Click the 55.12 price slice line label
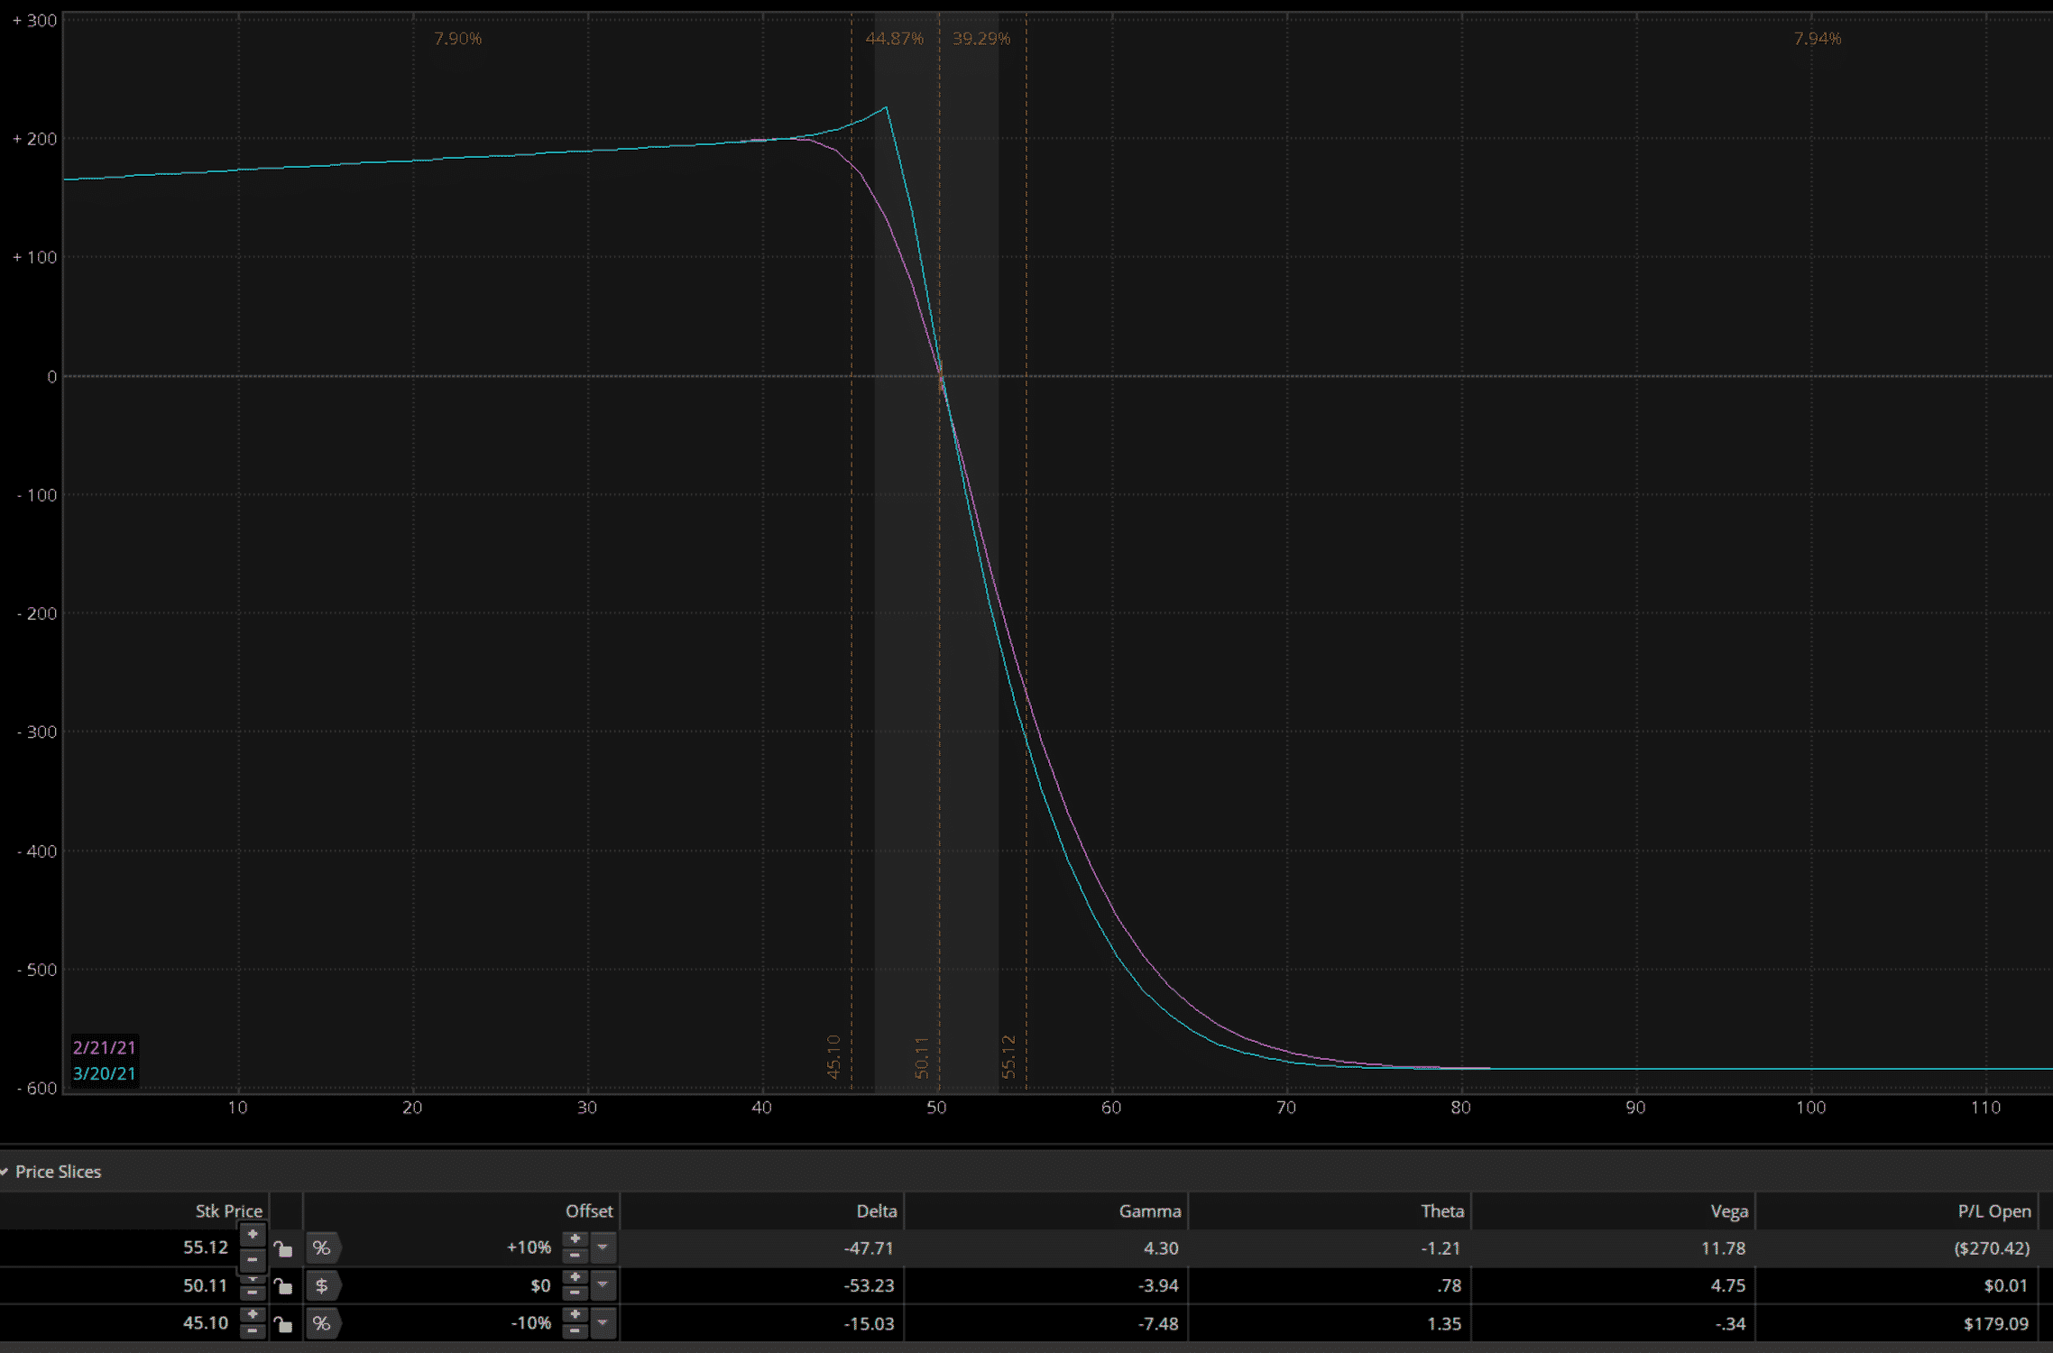Image resolution: width=2053 pixels, height=1353 pixels. (1008, 1057)
